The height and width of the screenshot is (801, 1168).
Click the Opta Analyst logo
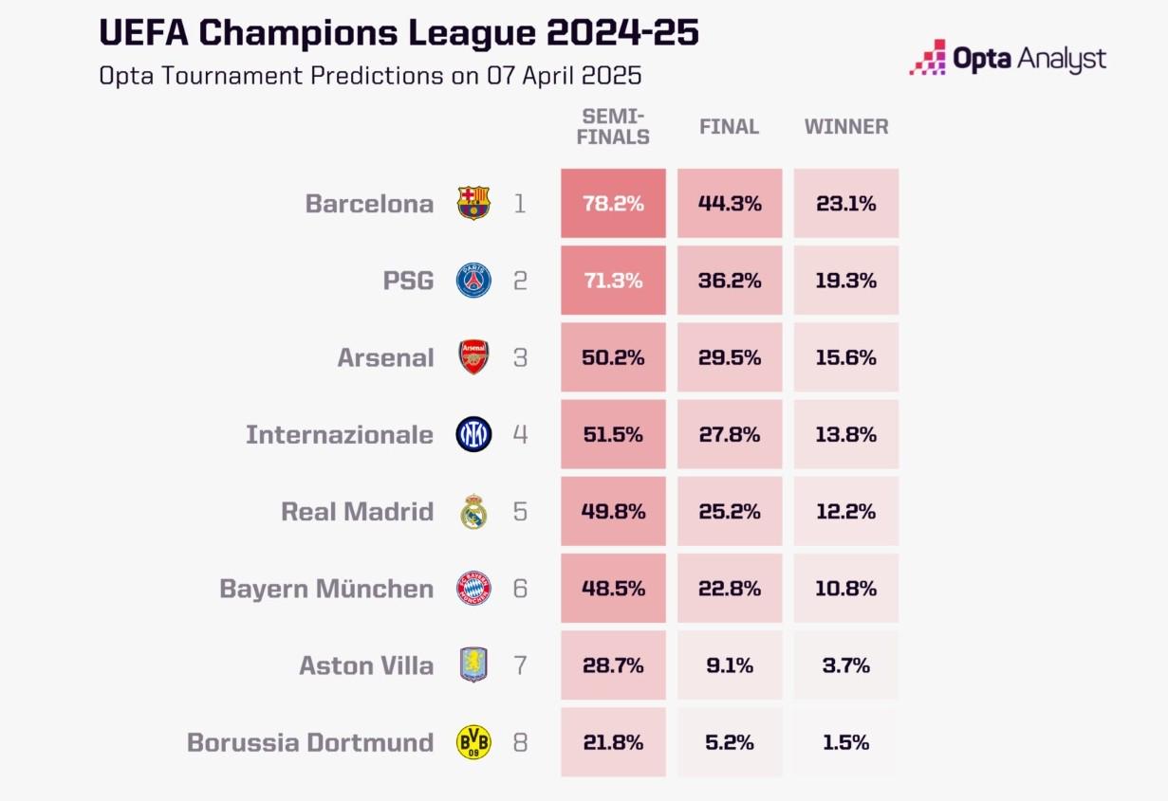(1008, 58)
